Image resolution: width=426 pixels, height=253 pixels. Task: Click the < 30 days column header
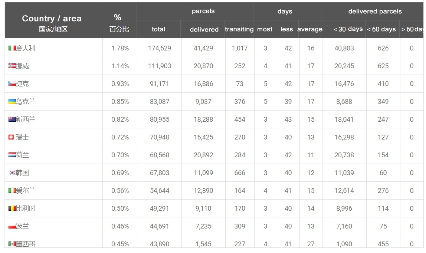(348, 29)
